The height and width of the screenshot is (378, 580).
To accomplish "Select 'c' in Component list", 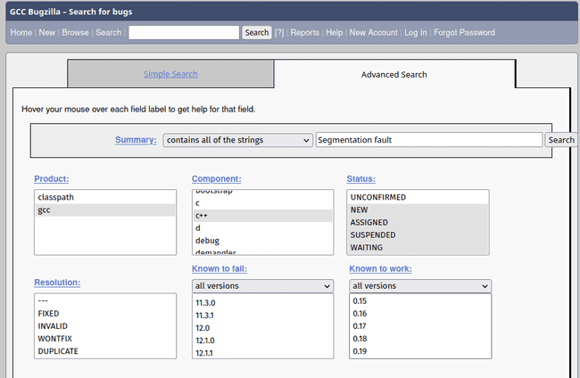I will [262, 203].
